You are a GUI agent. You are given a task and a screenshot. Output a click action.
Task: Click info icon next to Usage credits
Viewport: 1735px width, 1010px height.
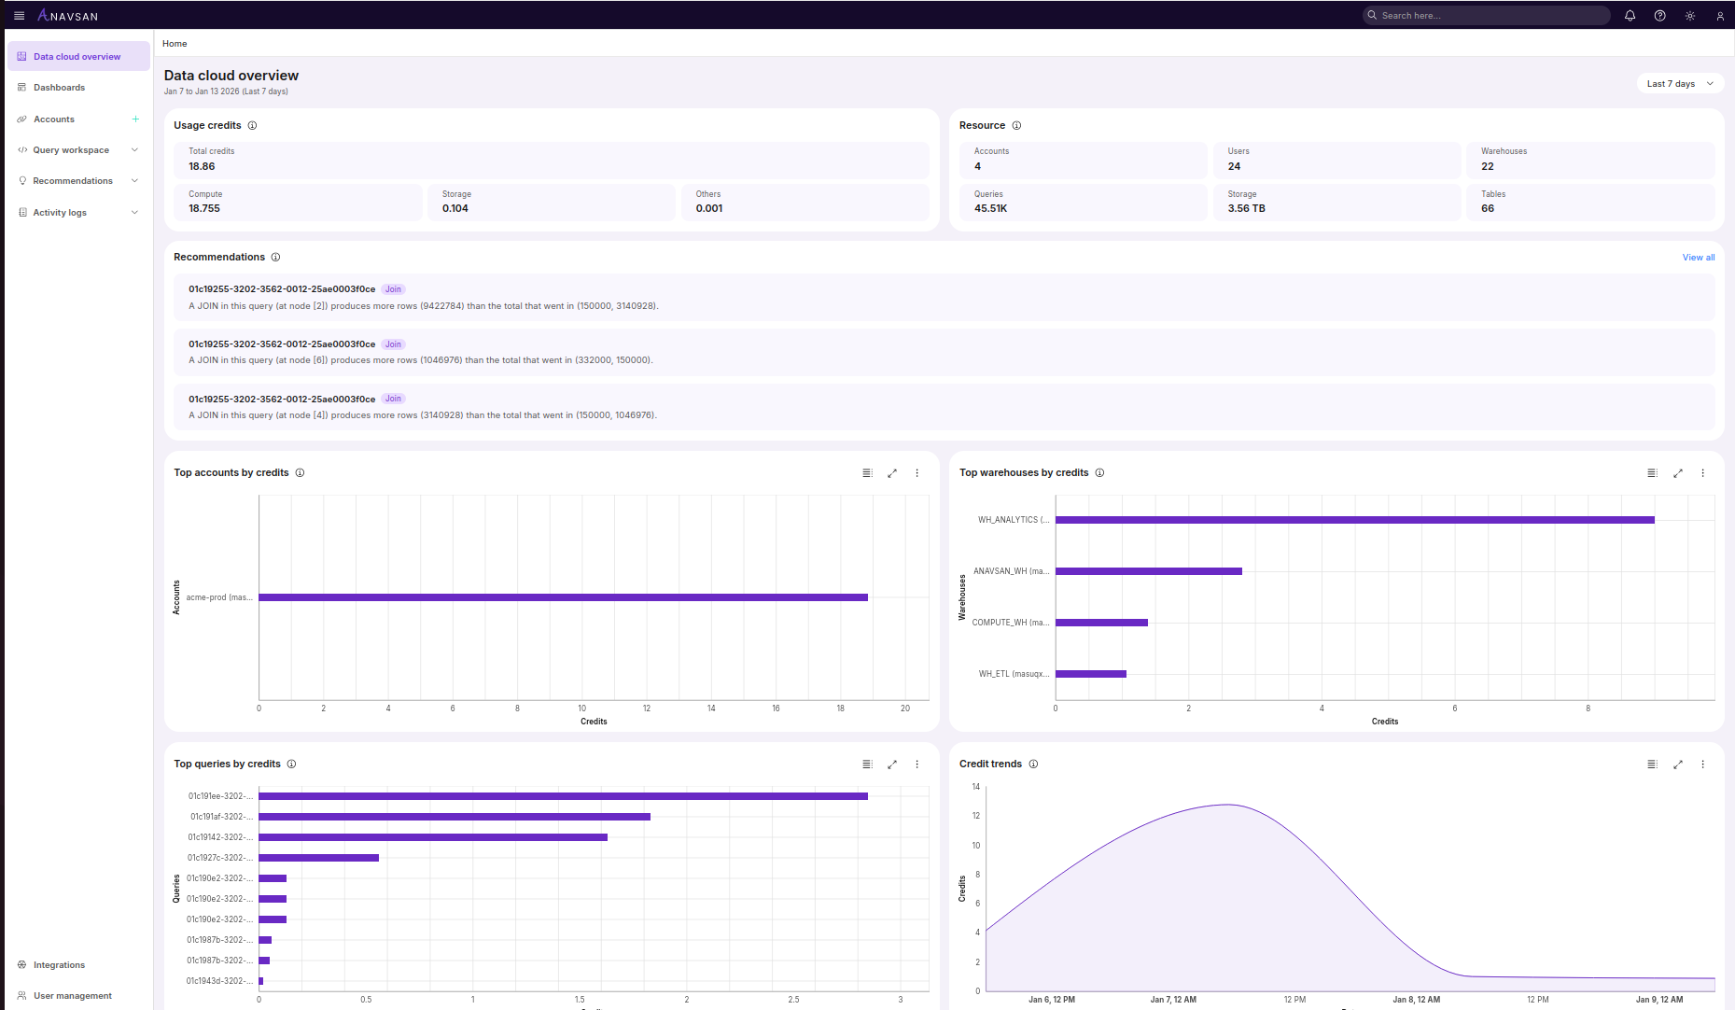click(252, 126)
